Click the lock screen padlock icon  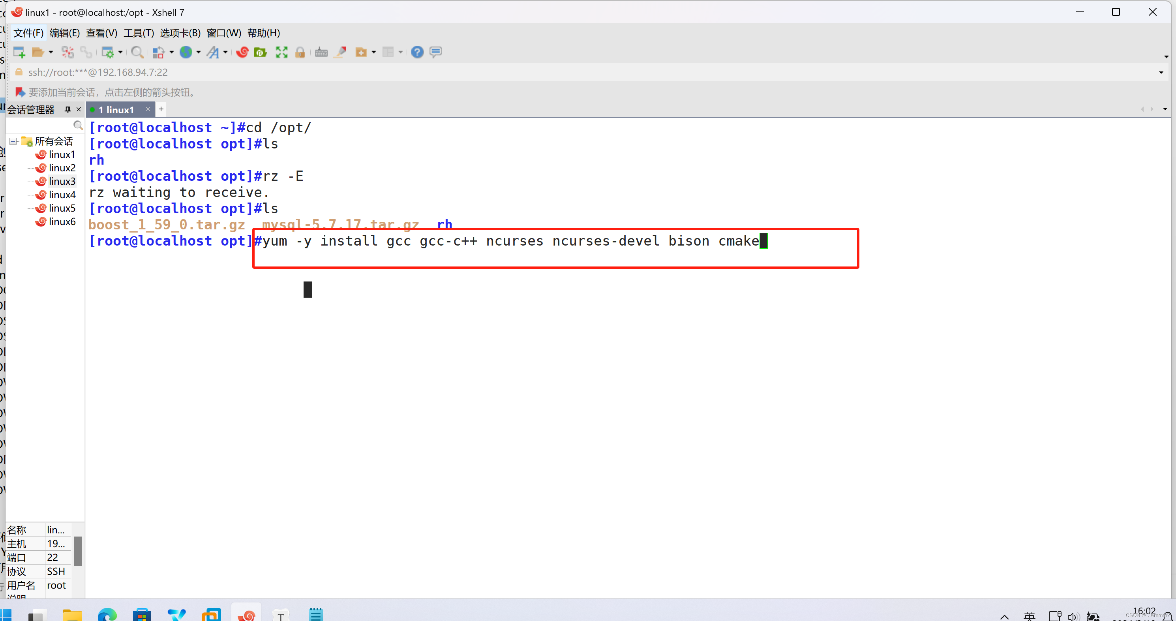point(300,52)
